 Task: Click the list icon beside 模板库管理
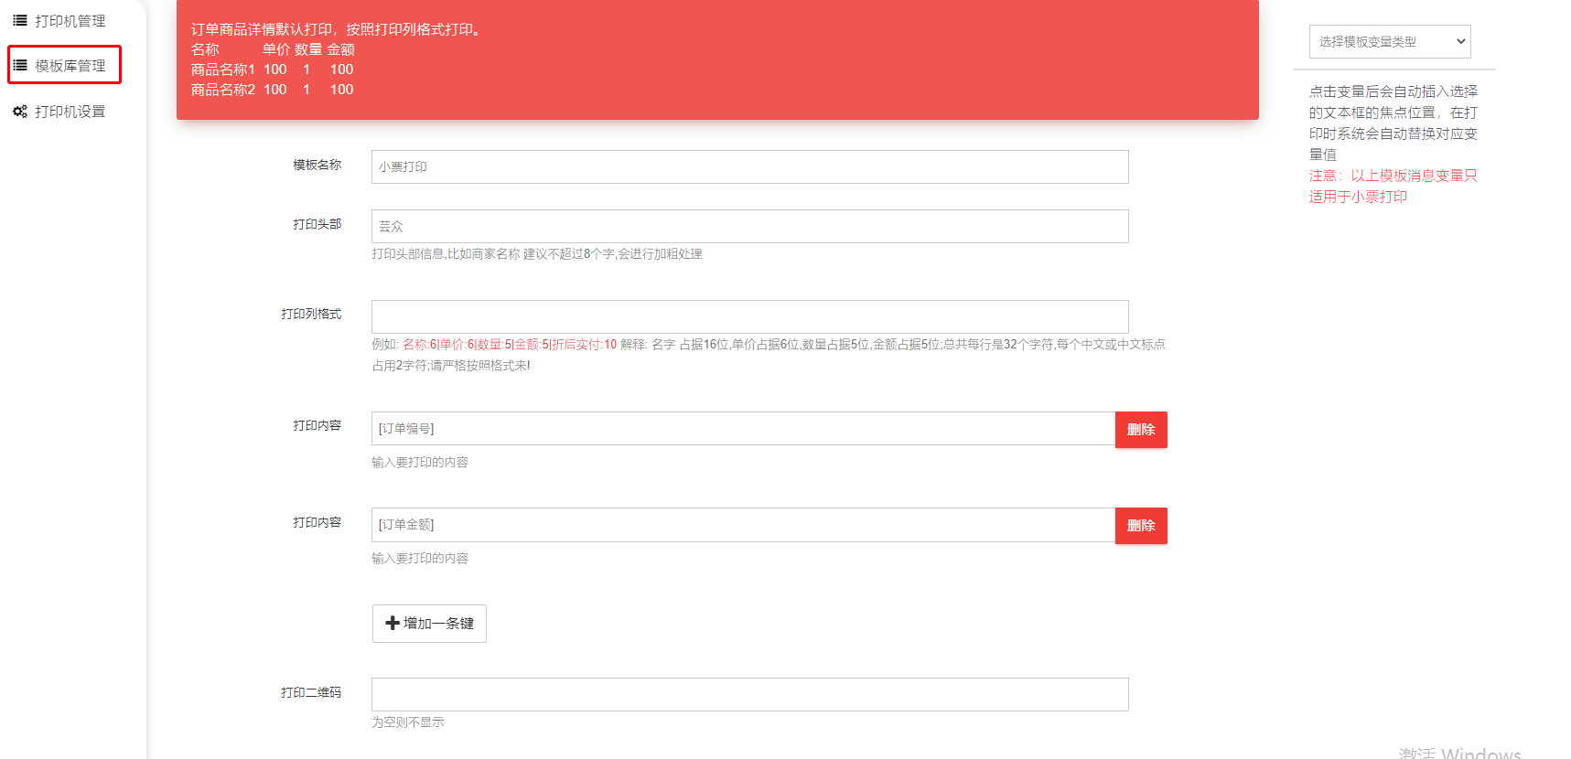[19, 65]
